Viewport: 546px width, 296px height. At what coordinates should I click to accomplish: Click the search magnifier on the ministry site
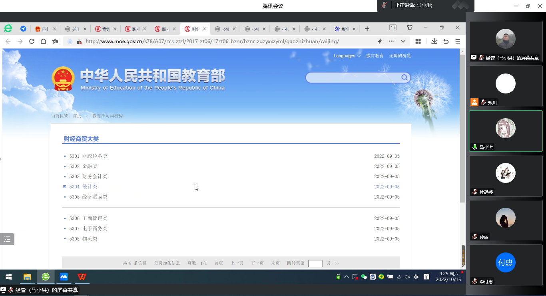coord(405,77)
